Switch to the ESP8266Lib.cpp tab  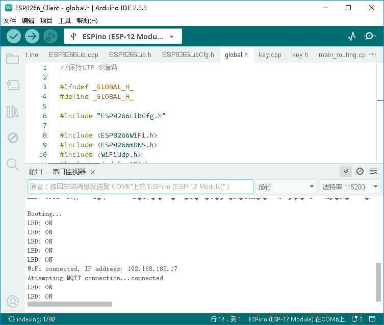point(73,55)
